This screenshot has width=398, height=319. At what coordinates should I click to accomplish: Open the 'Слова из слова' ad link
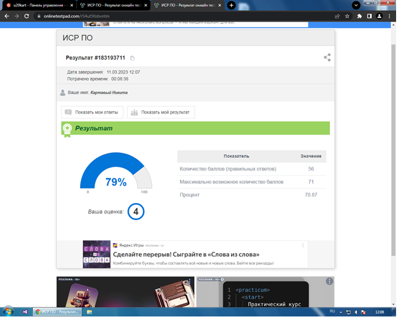tap(194, 254)
